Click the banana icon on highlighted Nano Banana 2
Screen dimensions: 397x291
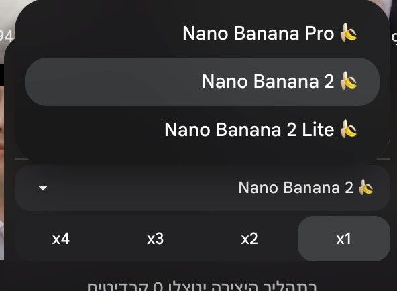349,80
